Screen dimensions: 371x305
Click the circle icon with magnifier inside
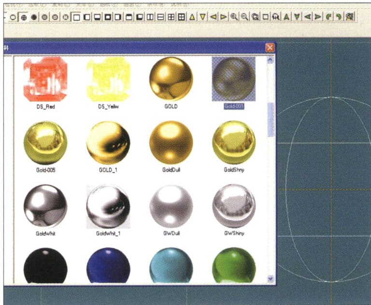(66, 17)
